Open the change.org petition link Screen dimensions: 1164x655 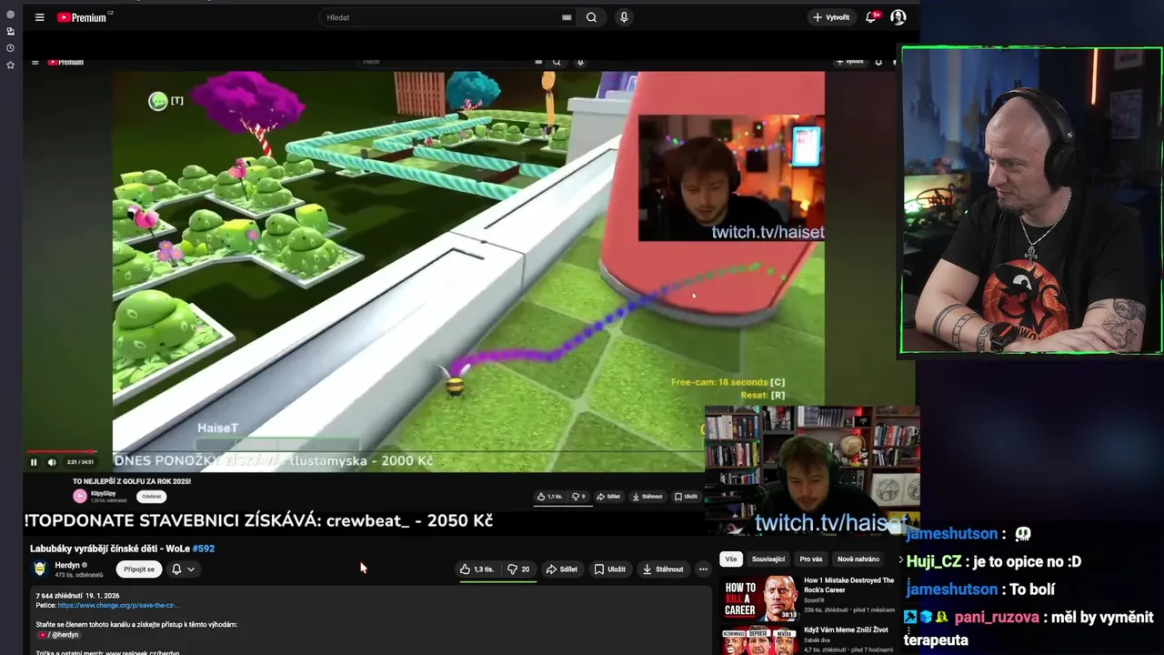point(118,605)
